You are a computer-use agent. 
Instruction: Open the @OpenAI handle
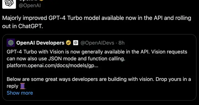click(x=30, y=6)
